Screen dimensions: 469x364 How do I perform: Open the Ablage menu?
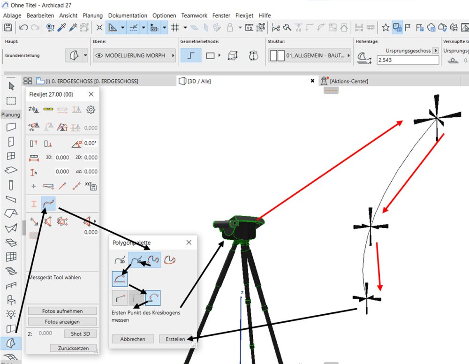[x=12, y=15]
